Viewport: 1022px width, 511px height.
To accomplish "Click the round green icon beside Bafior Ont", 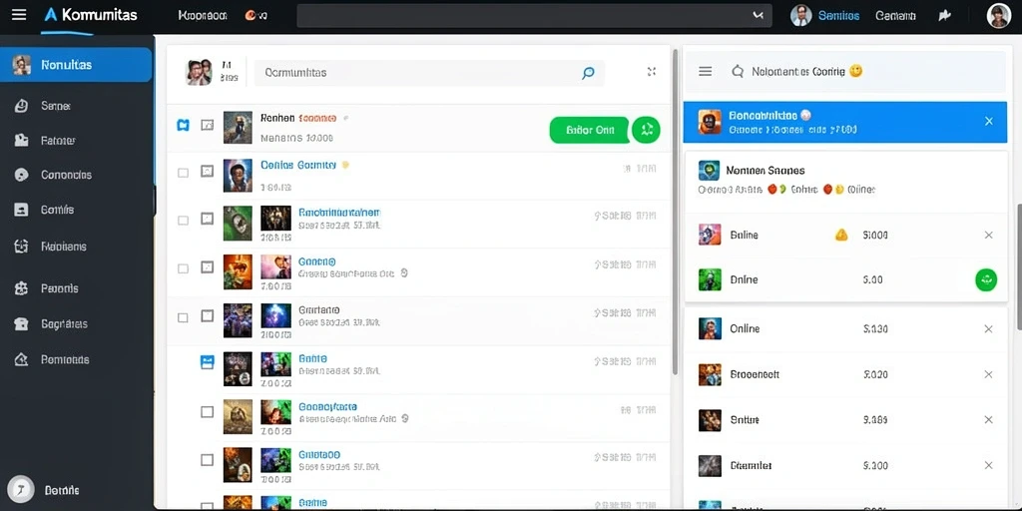I will click(x=647, y=130).
